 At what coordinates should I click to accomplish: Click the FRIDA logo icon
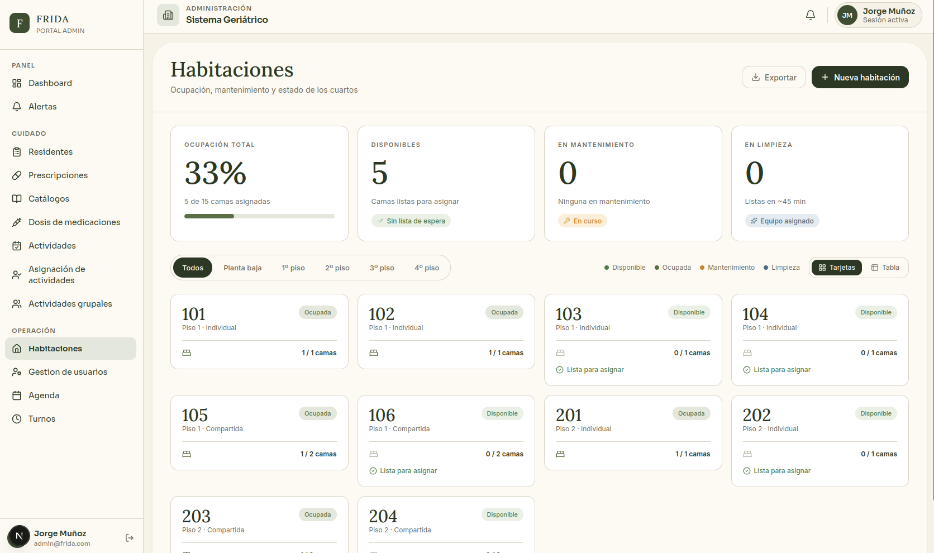20,23
